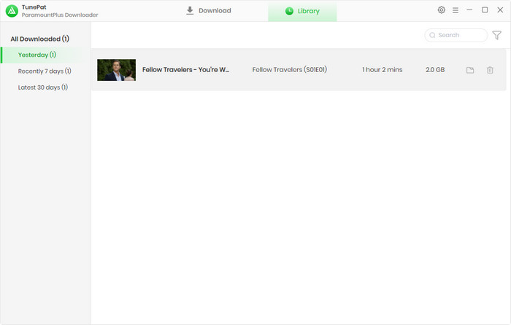Open the Fellow Travelers video thumbnail
The image size is (511, 325).
click(116, 70)
